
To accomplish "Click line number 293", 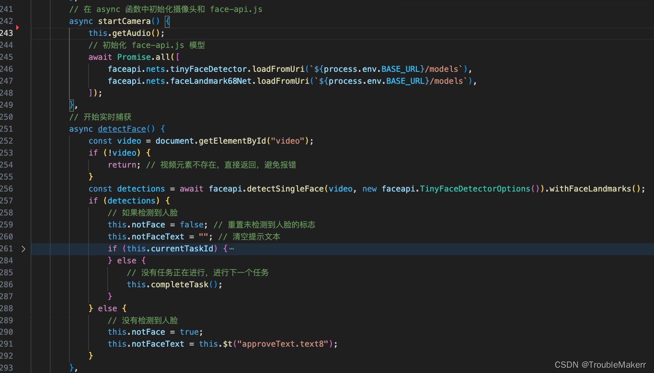I will click(7, 368).
